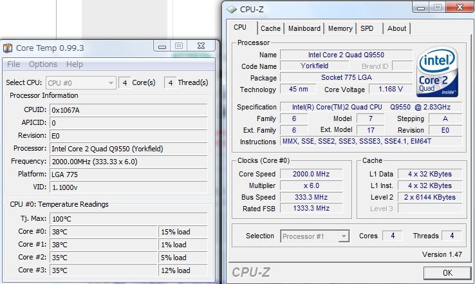Viewport: 475px width, 284px height.
Task: Click the Bus Speed value 333.3 MHz
Action: [311, 197]
